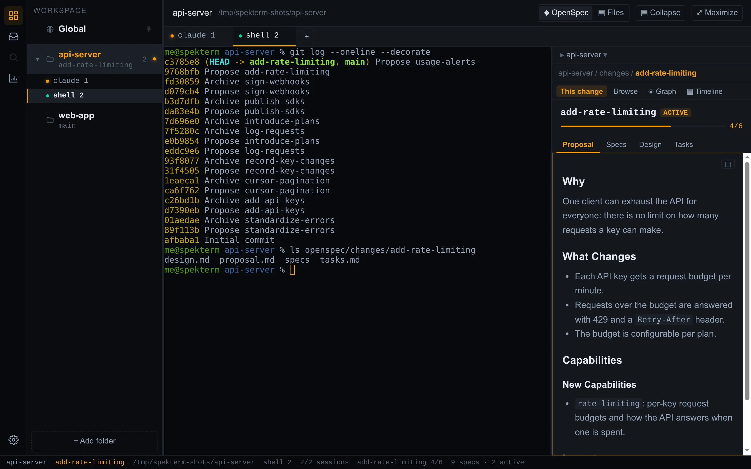Open the search icon in sidebar
Screen dimensions: 751x469
tap(13, 57)
